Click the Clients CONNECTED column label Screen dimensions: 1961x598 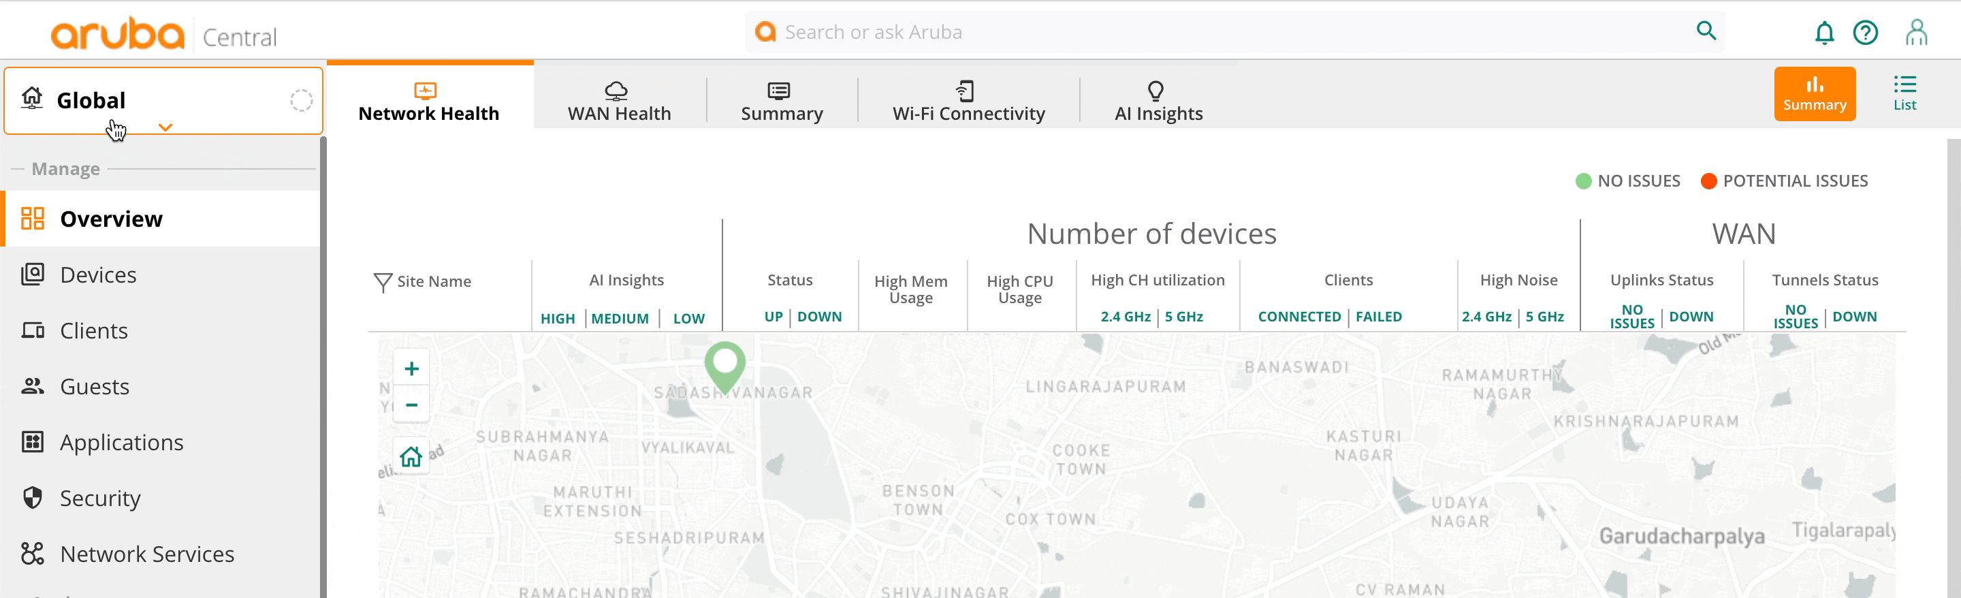1298,316
